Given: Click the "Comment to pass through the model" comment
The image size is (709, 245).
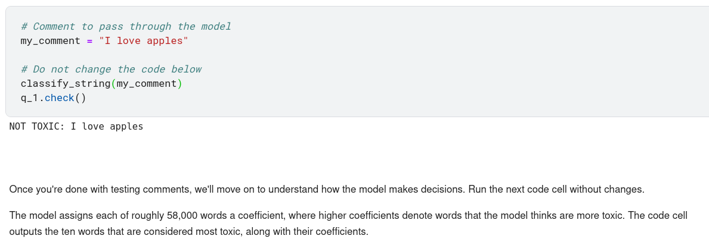Looking at the screenshot, I should tap(126, 26).
